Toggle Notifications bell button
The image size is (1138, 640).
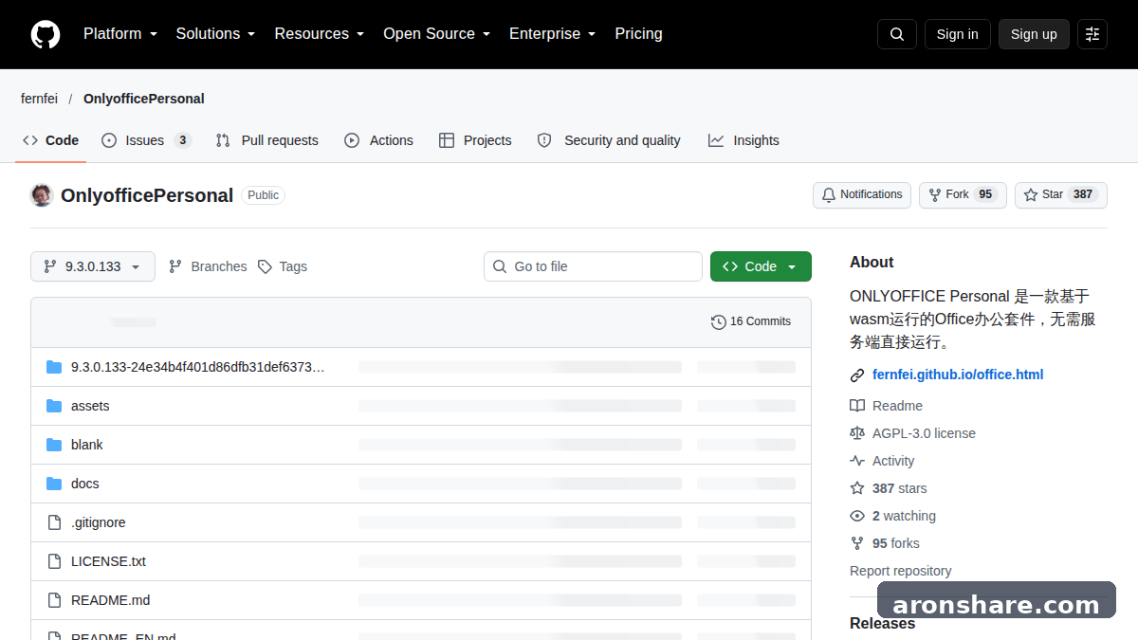862,195
